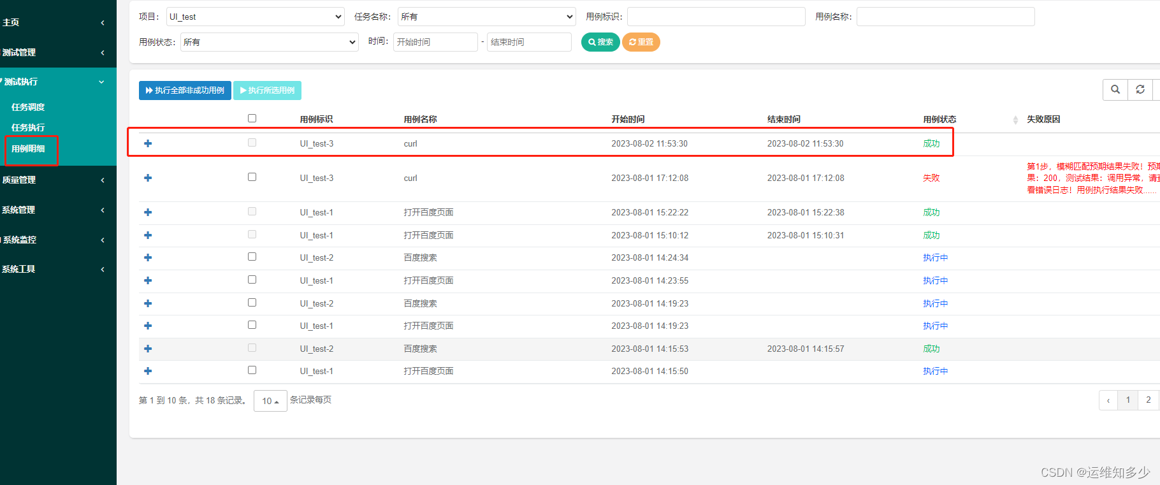Sort by the 用例状态 column sort arrows

(x=1015, y=120)
